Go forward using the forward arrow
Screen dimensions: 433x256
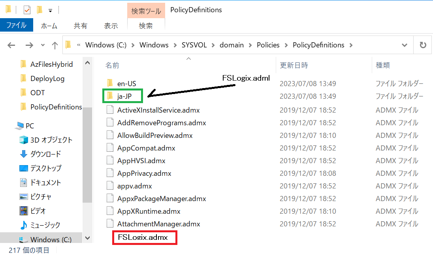click(29, 45)
